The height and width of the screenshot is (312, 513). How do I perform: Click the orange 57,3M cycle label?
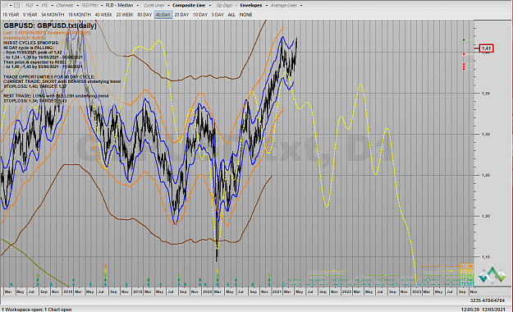click(466, 266)
